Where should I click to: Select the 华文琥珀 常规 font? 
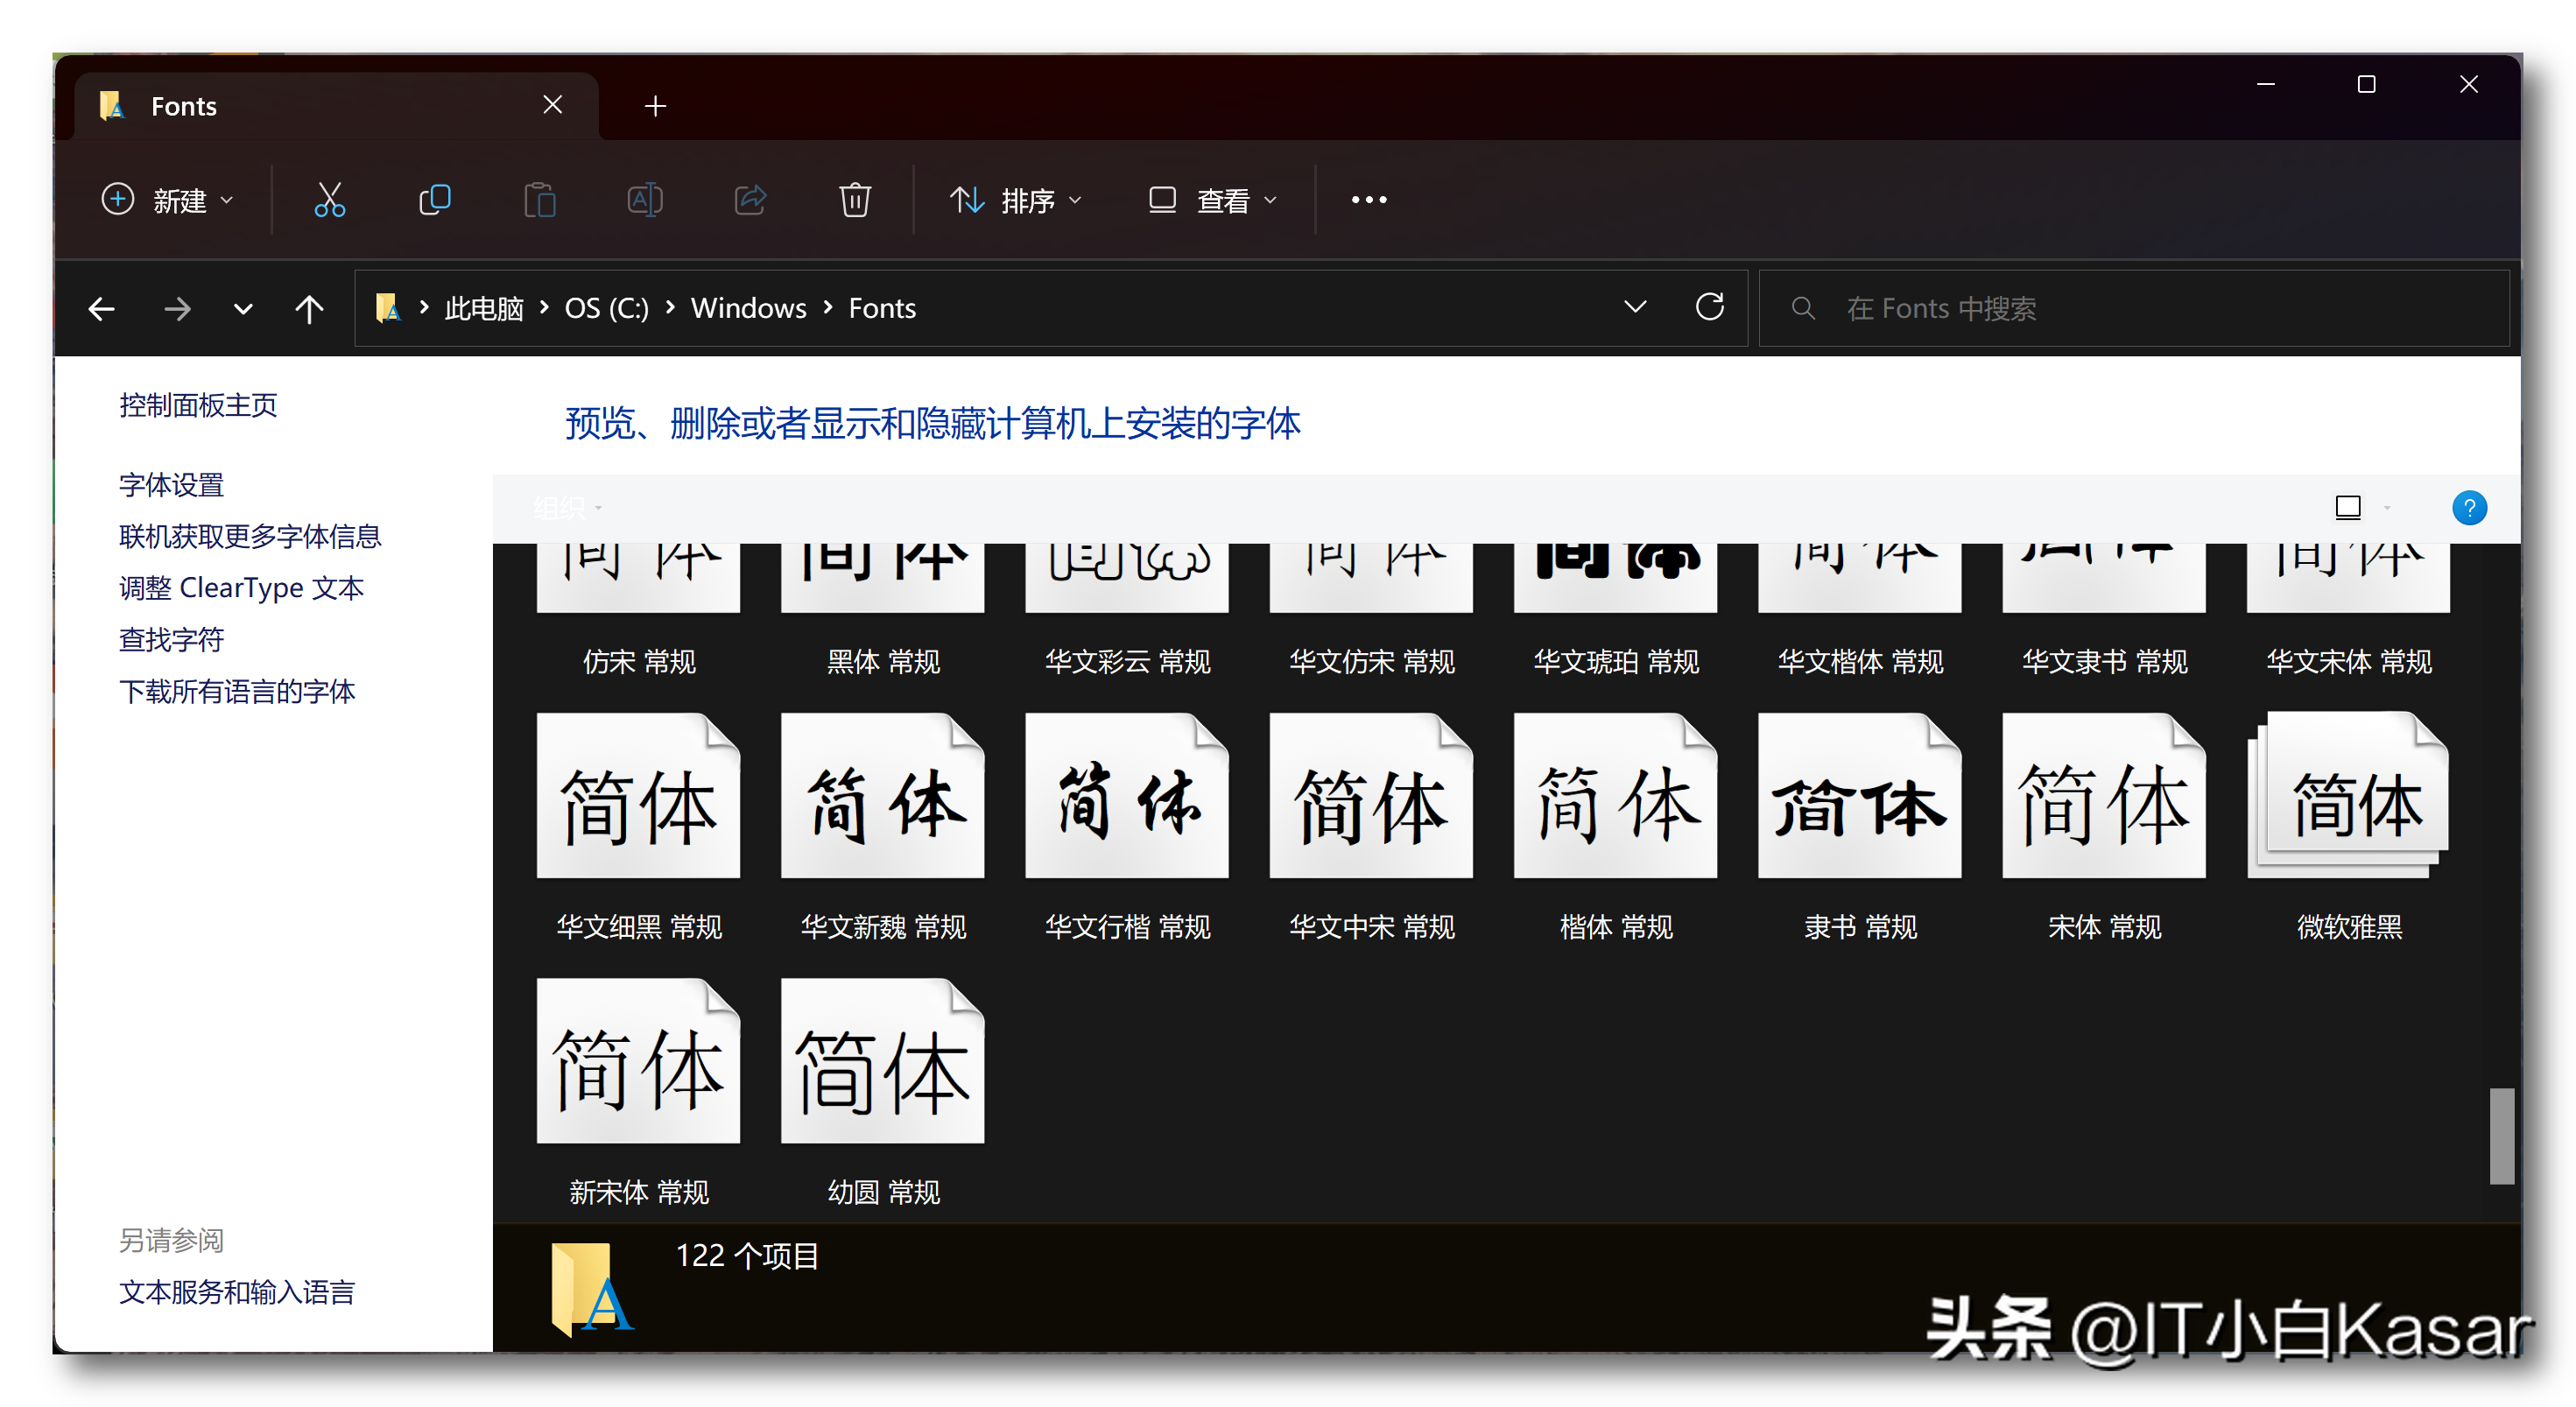[x=1616, y=612]
